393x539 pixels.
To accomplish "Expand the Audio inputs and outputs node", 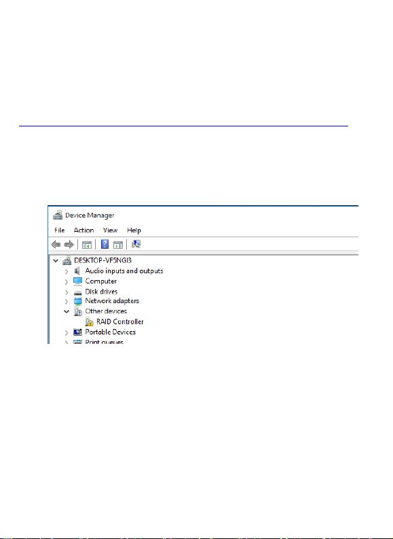I will point(67,272).
